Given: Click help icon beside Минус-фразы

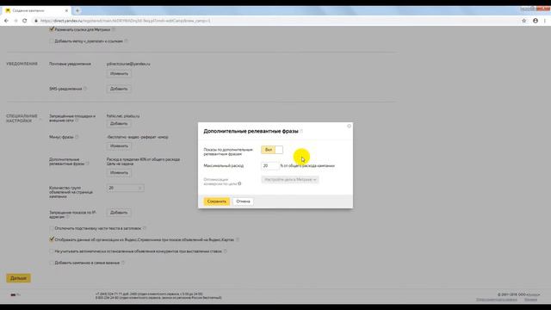Looking at the screenshot, I should pos(77,137).
